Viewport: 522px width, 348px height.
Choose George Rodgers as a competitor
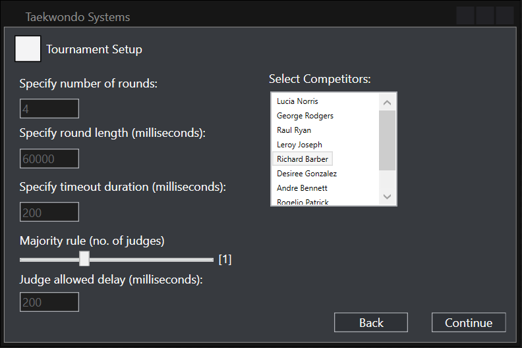click(x=304, y=116)
